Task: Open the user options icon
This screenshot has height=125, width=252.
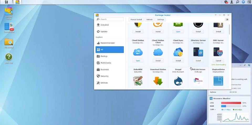Action: (232, 2)
